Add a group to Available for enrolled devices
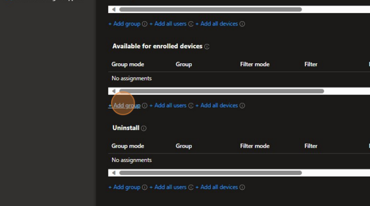 (x=125, y=105)
